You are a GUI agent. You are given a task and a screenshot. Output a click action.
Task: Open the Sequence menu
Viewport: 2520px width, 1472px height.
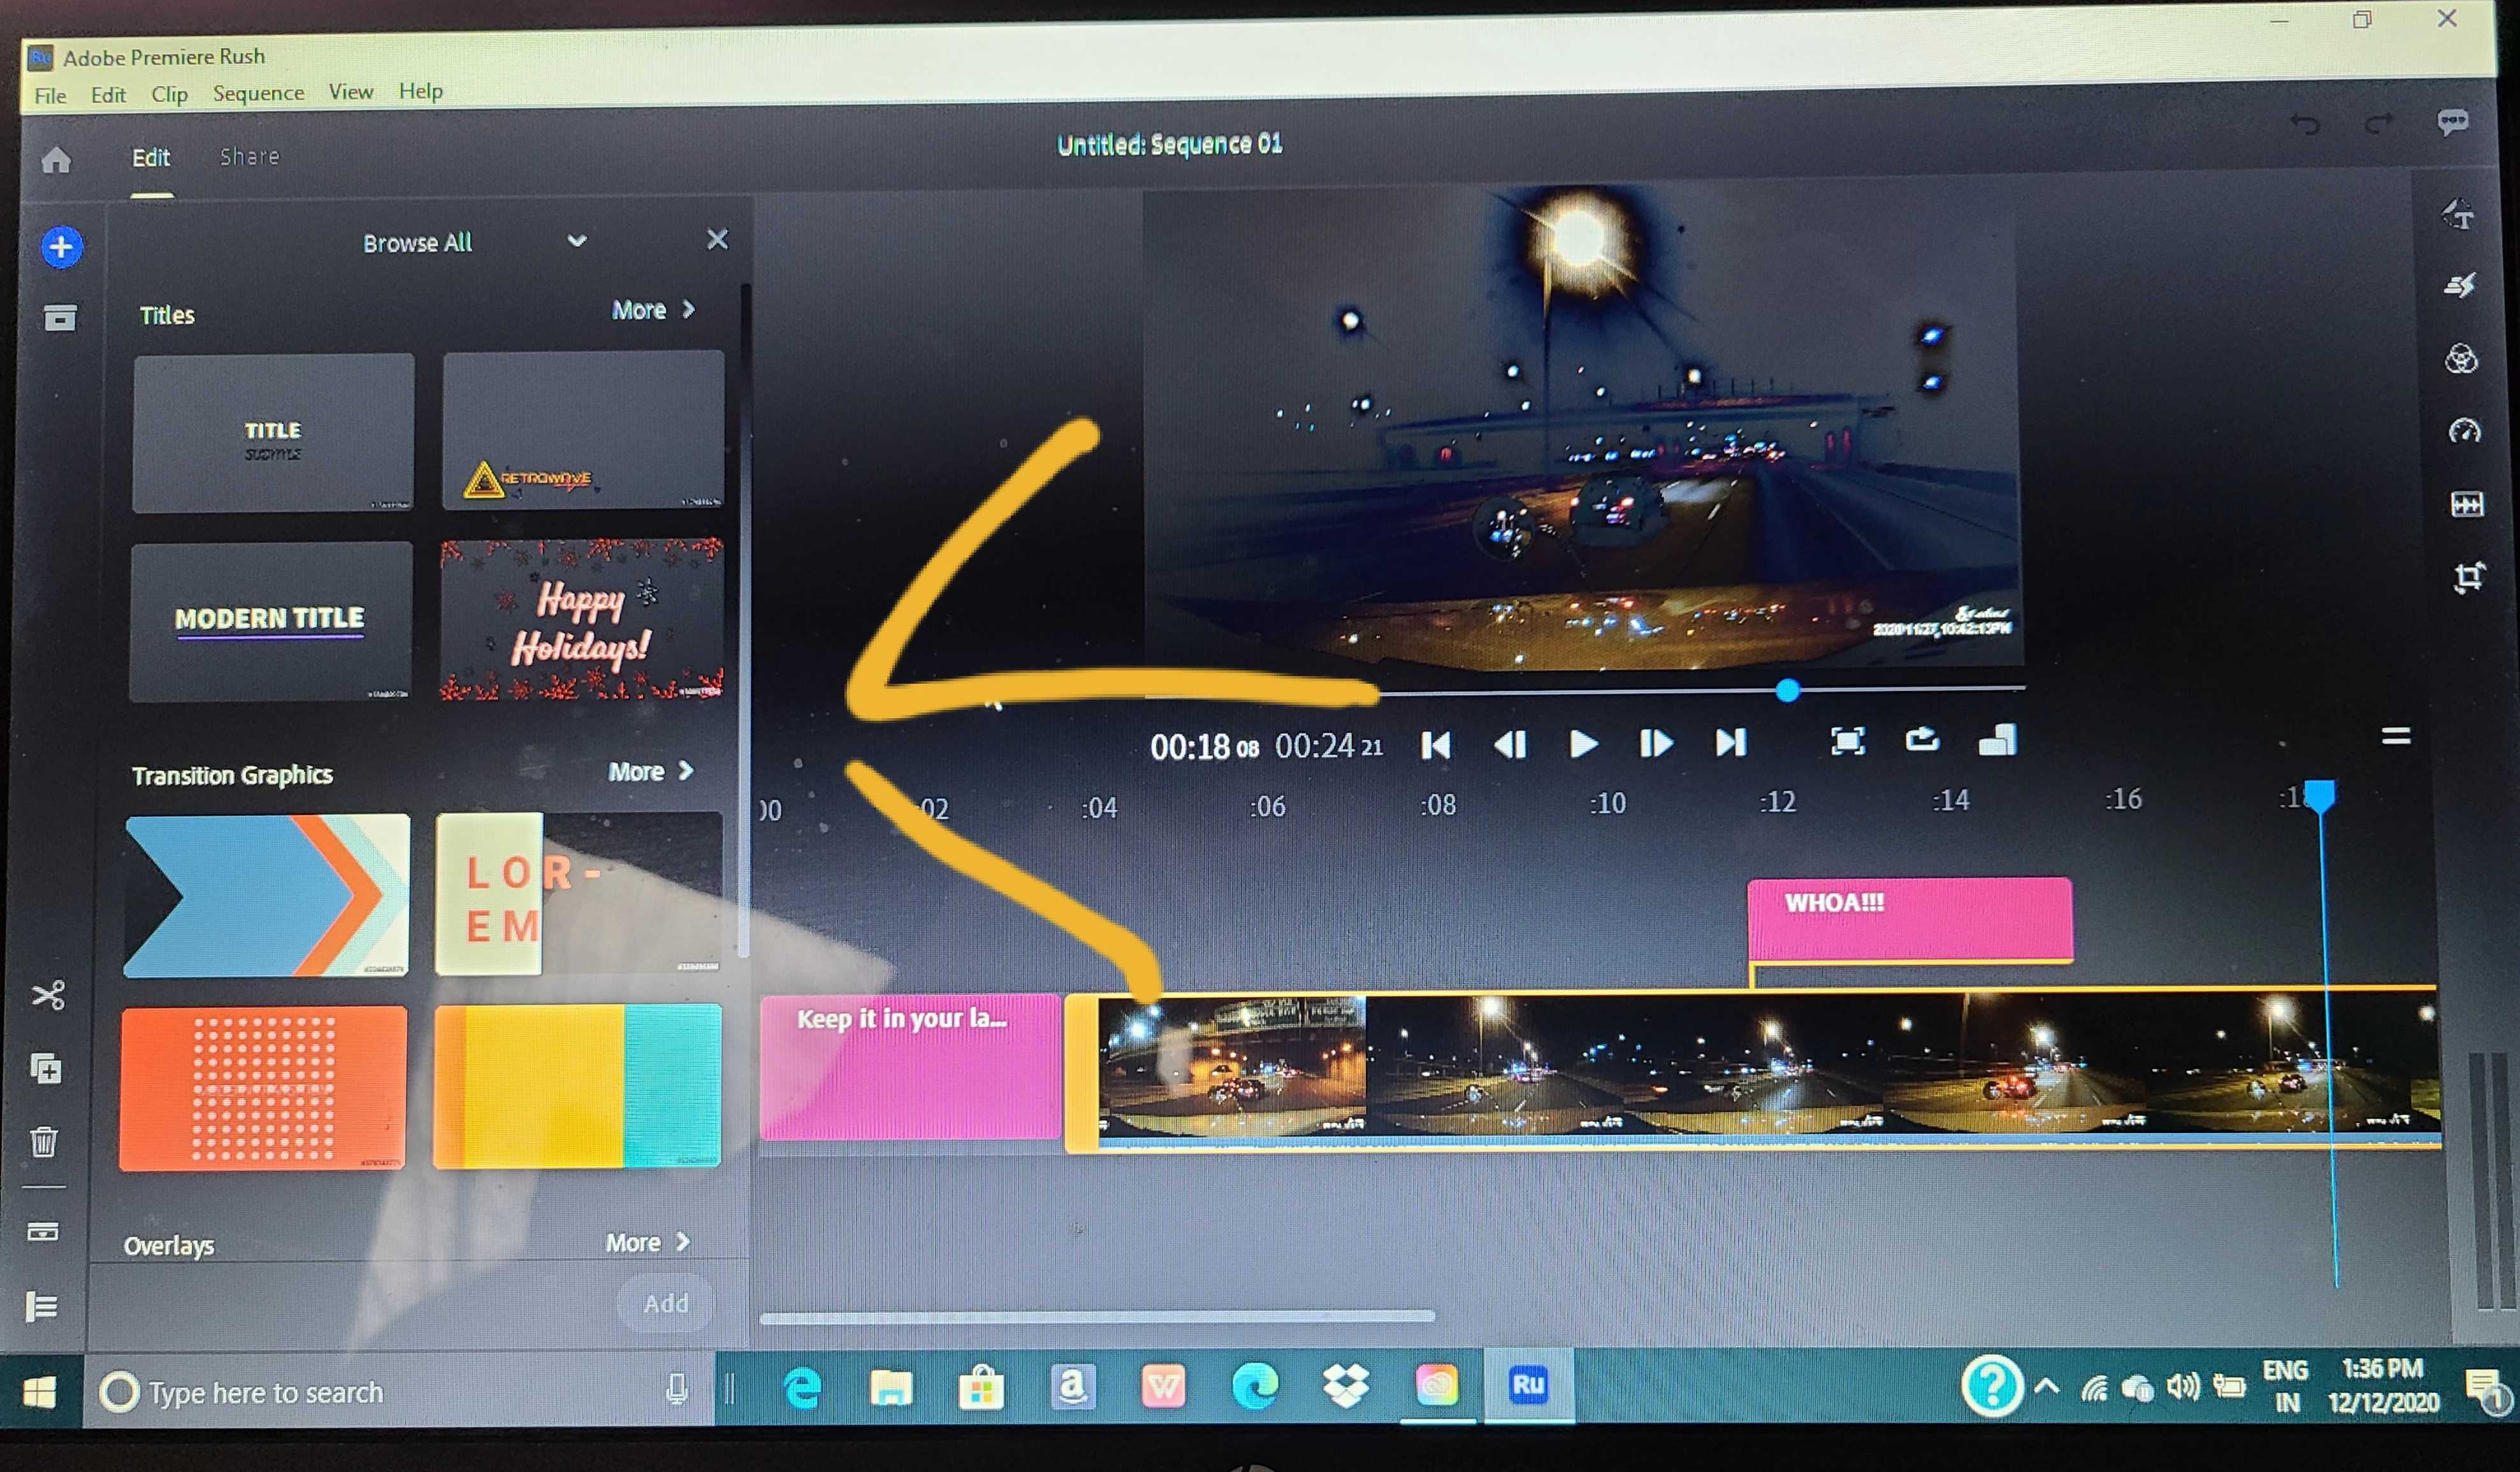[258, 93]
